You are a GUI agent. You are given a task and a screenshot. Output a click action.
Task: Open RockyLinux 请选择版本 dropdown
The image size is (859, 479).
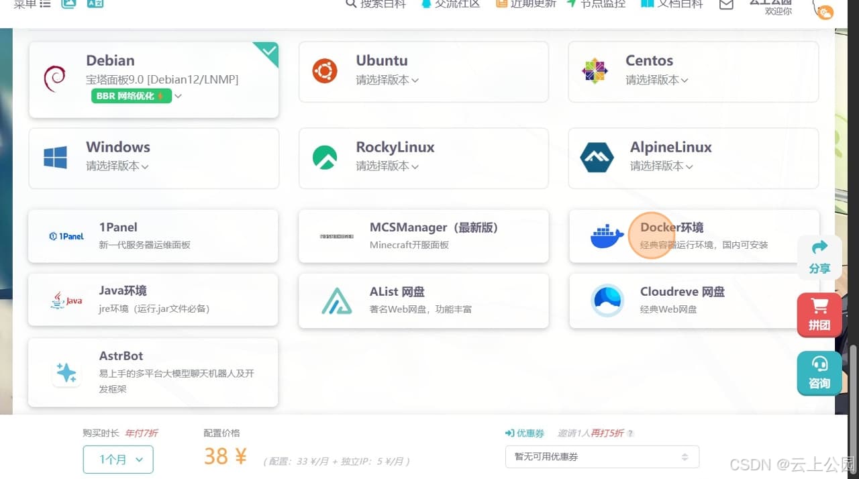point(387,166)
